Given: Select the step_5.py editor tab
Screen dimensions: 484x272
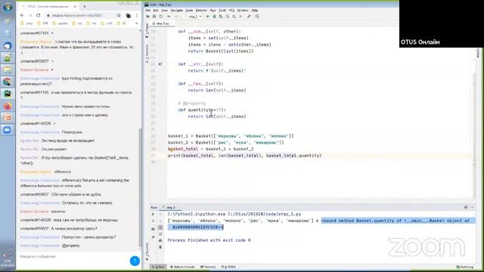Looking at the screenshot, I should [163, 23].
